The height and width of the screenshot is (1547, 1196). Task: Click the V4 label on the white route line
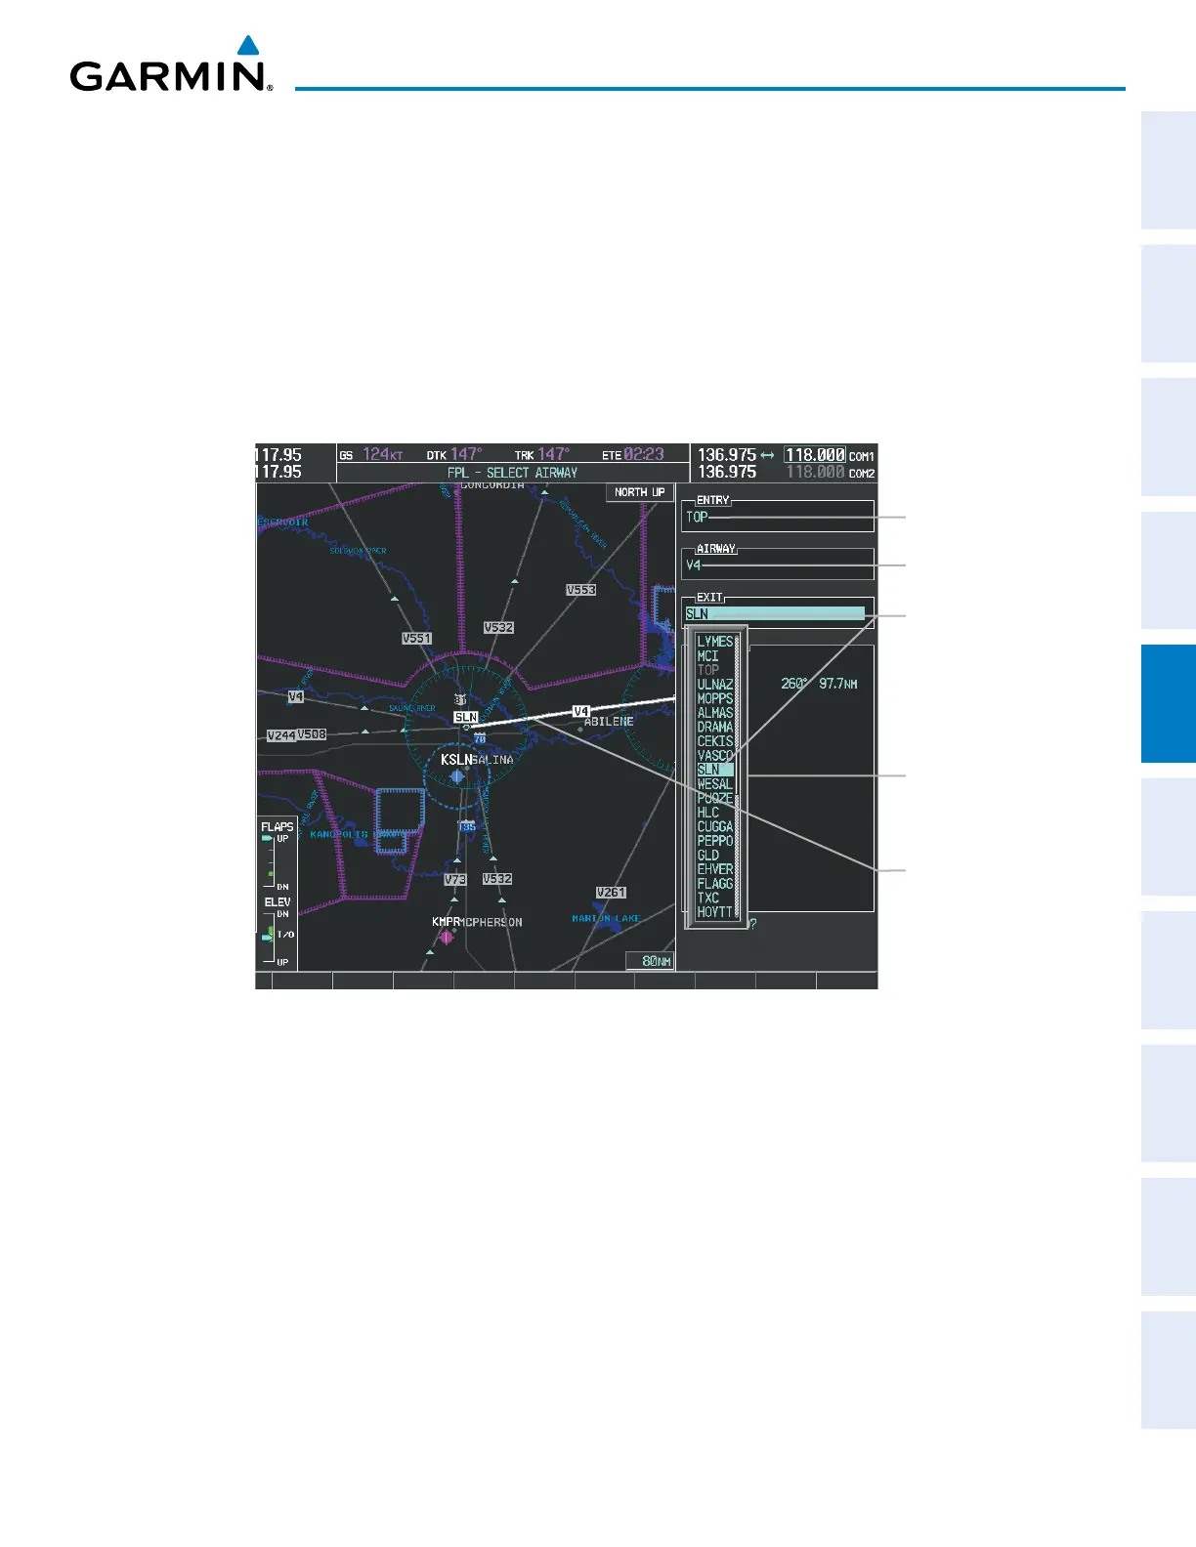(x=581, y=712)
